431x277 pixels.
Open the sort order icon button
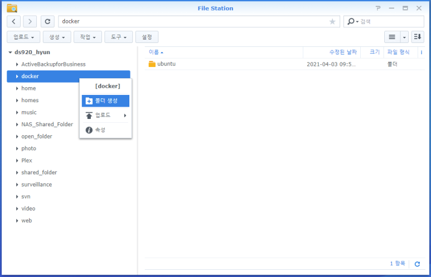[x=417, y=37]
